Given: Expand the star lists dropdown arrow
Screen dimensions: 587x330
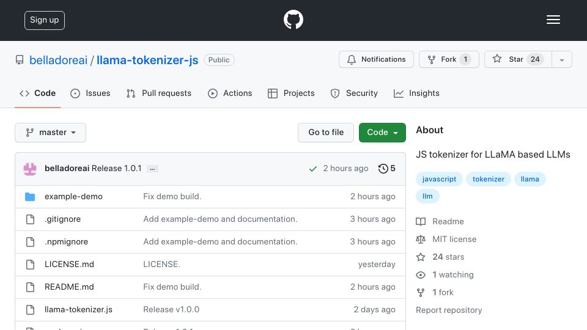Looking at the screenshot, I should click(561, 60).
